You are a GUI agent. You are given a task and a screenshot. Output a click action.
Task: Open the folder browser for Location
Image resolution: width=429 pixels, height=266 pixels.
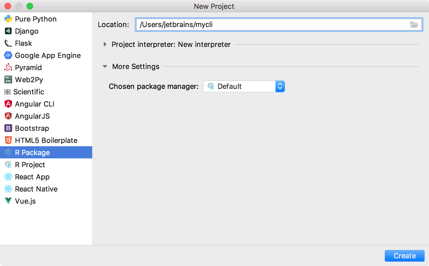click(414, 25)
